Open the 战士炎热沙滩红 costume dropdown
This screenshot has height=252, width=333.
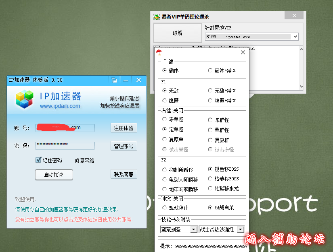tap(240, 229)
